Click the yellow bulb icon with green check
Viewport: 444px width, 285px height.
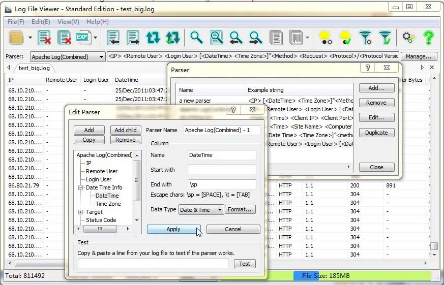point(345,38)
